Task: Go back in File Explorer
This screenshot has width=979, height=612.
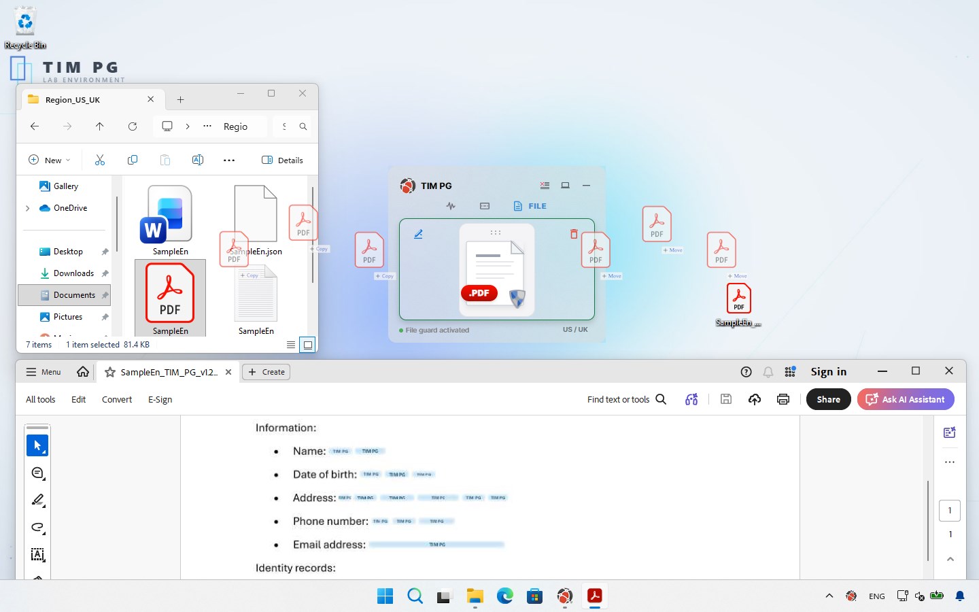Action: point(35,126)
